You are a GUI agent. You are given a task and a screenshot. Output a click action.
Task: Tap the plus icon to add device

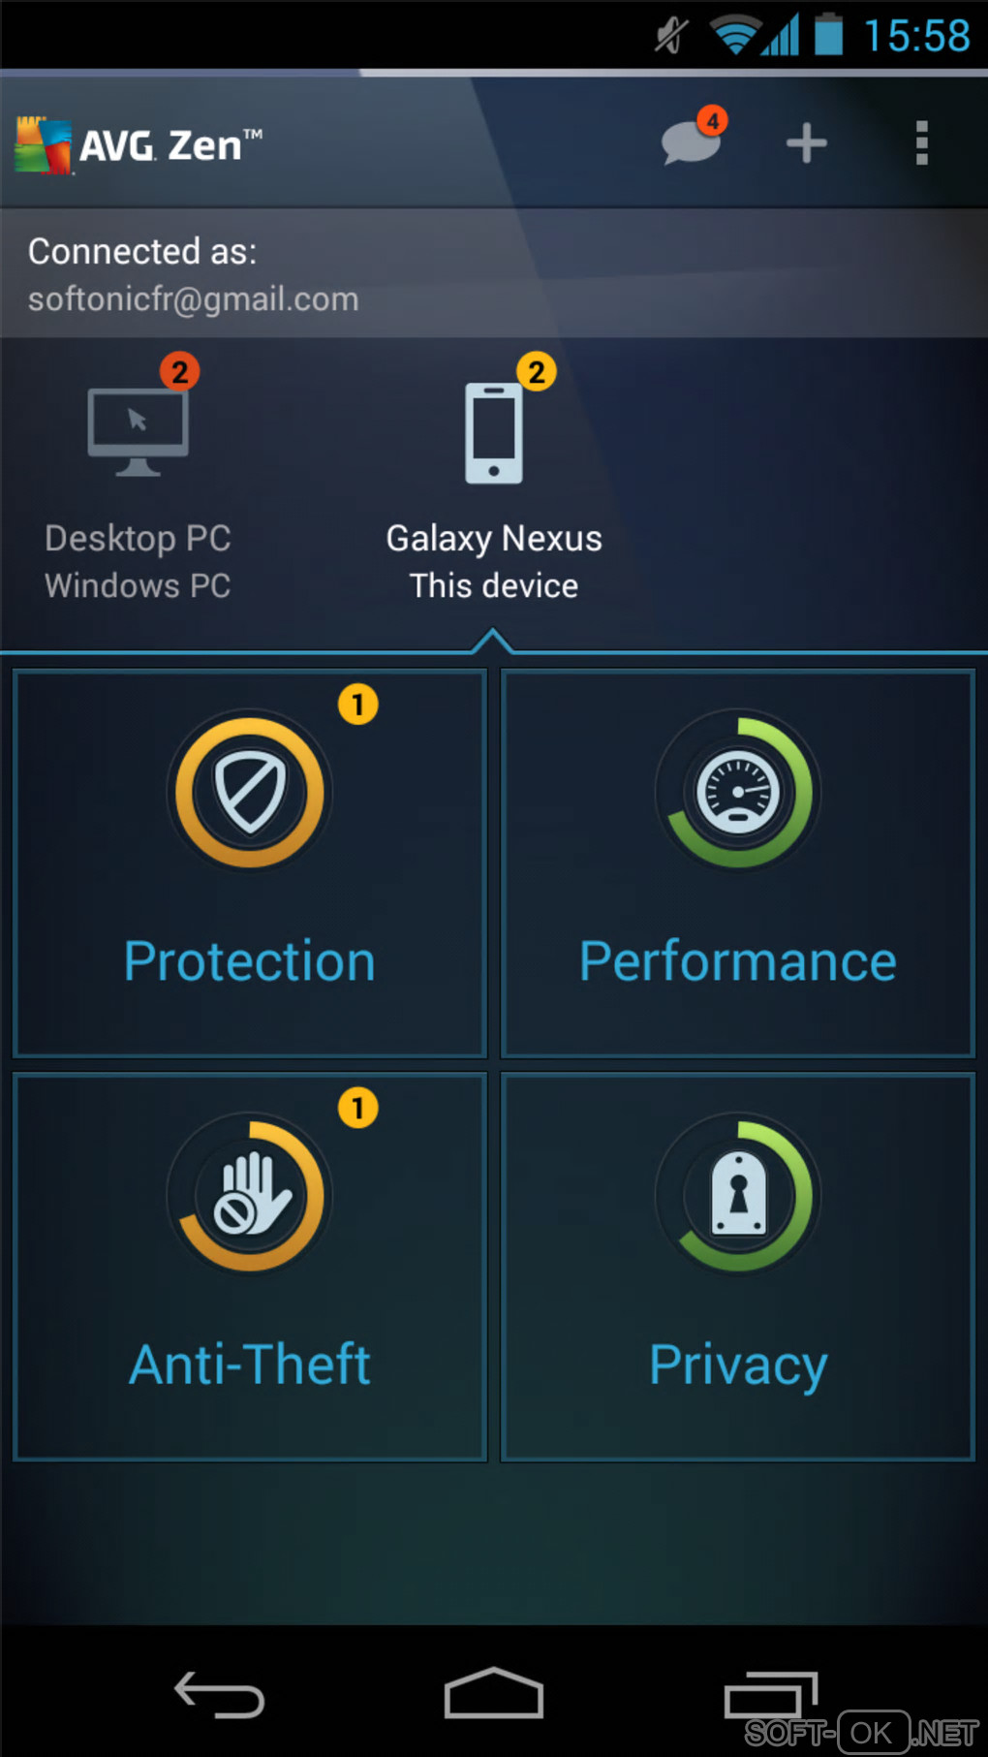tap(806, 143)
